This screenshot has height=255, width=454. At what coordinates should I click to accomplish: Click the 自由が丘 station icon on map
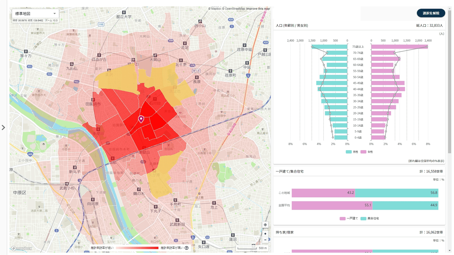[x=99, y=55]
